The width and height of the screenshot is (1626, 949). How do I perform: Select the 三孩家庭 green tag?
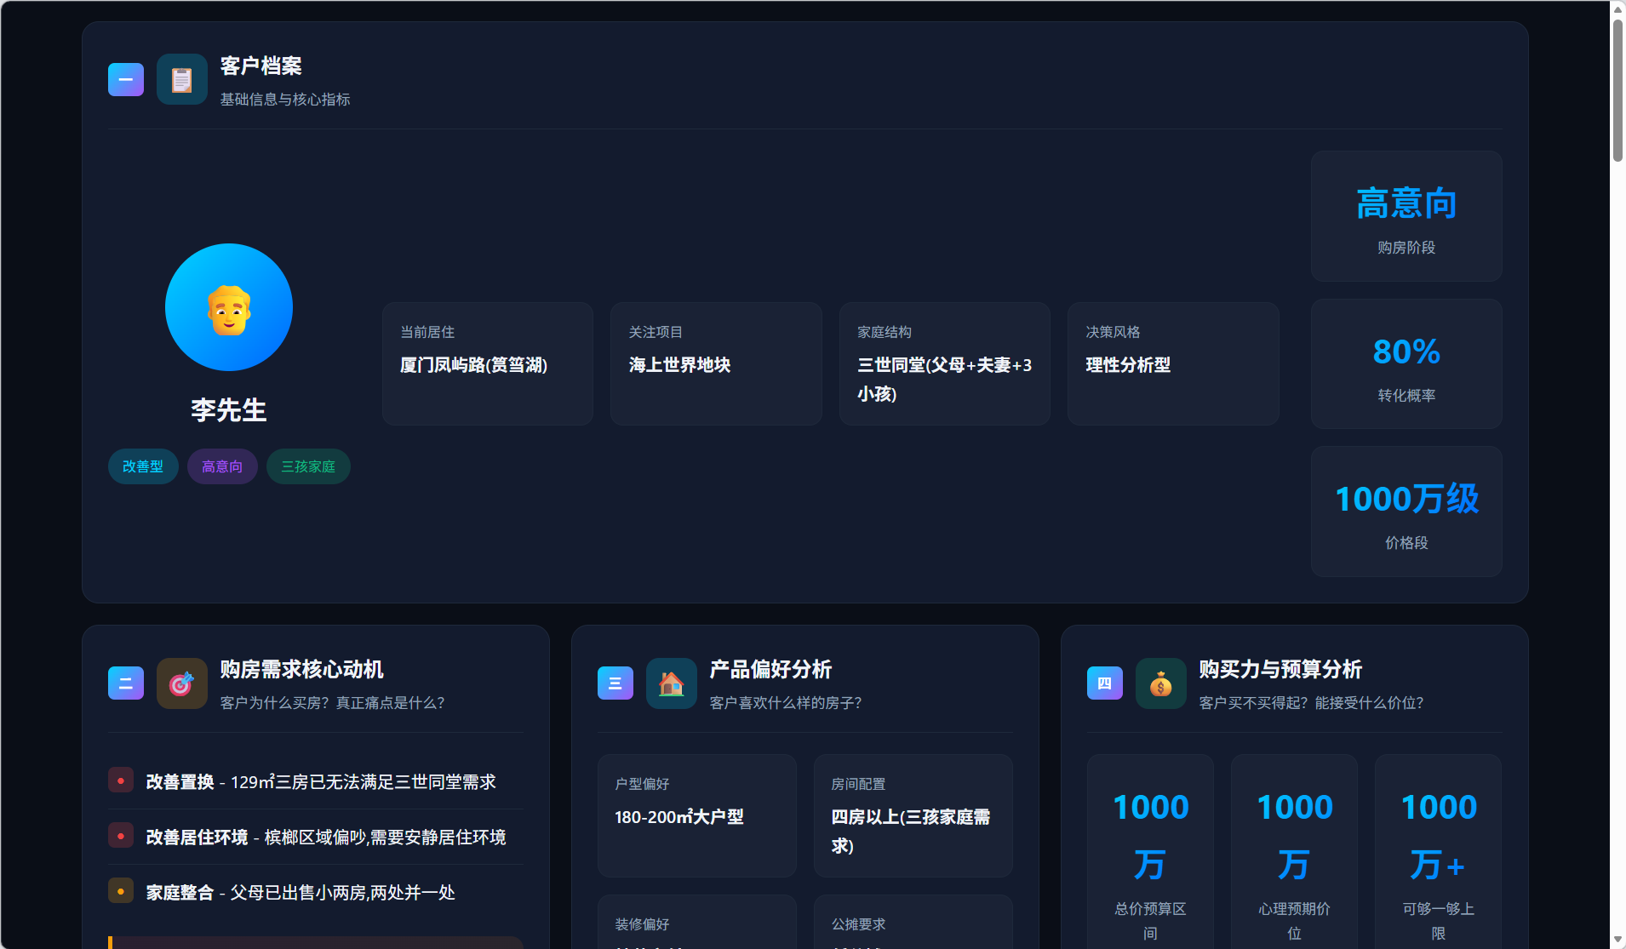point(307,466)
